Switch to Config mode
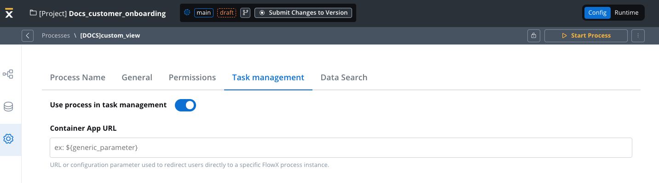 (597, 13)
